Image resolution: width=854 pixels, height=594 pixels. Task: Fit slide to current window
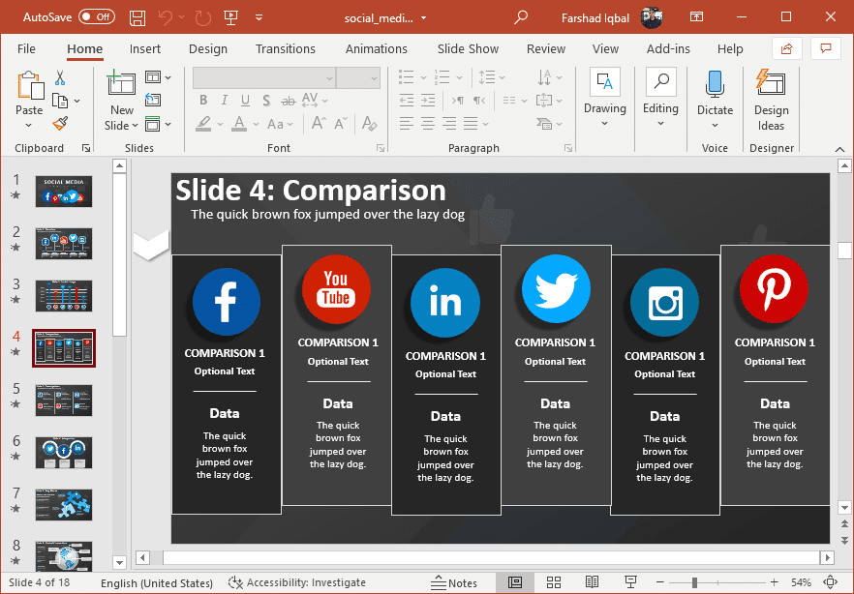(830, 582)
